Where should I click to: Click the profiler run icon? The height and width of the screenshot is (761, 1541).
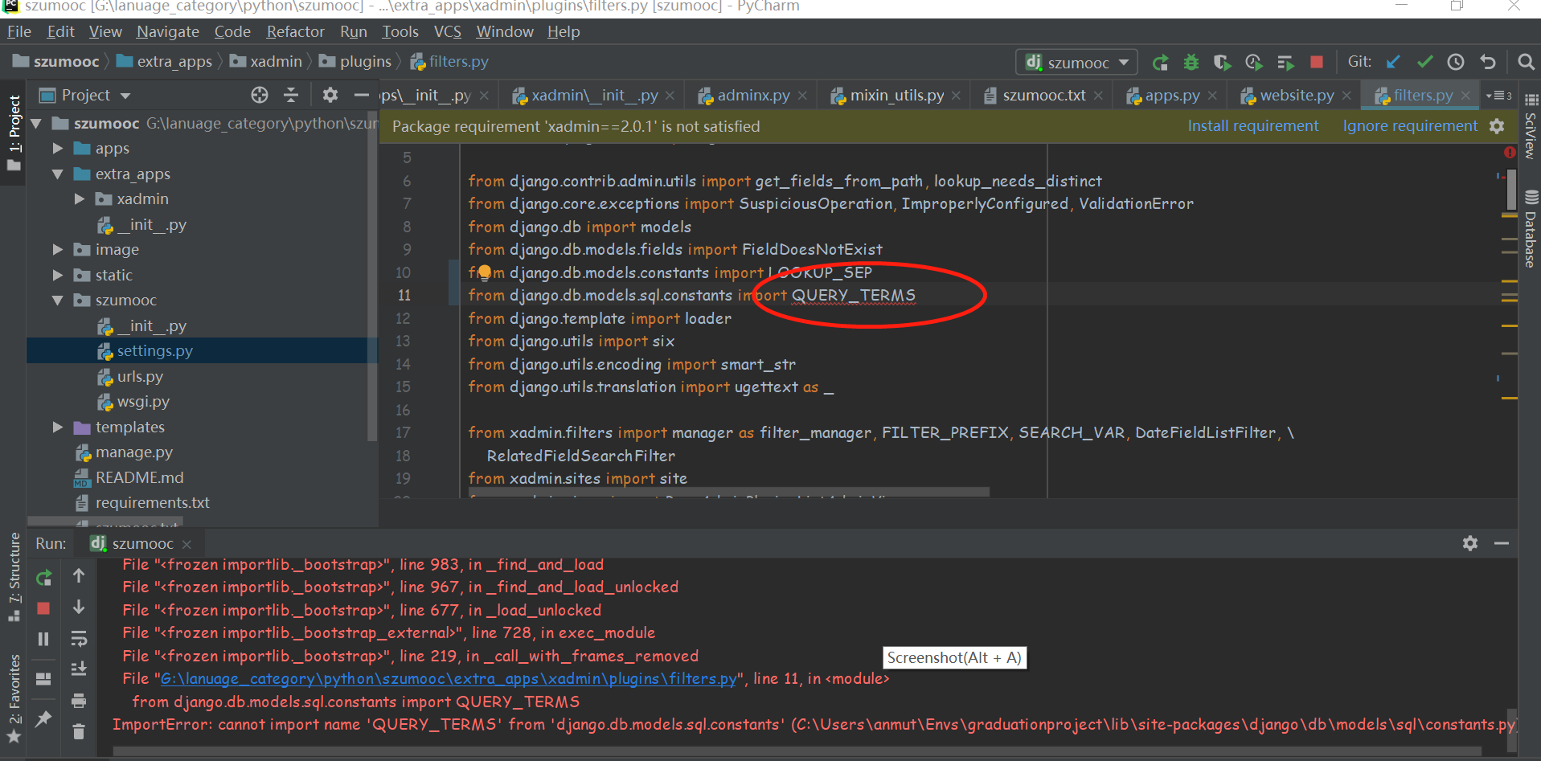(x=1253, y=63)
